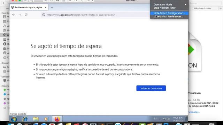Click the 'Tiempo excedido' status text
This screenshot has height=125, width=223.
18,114
